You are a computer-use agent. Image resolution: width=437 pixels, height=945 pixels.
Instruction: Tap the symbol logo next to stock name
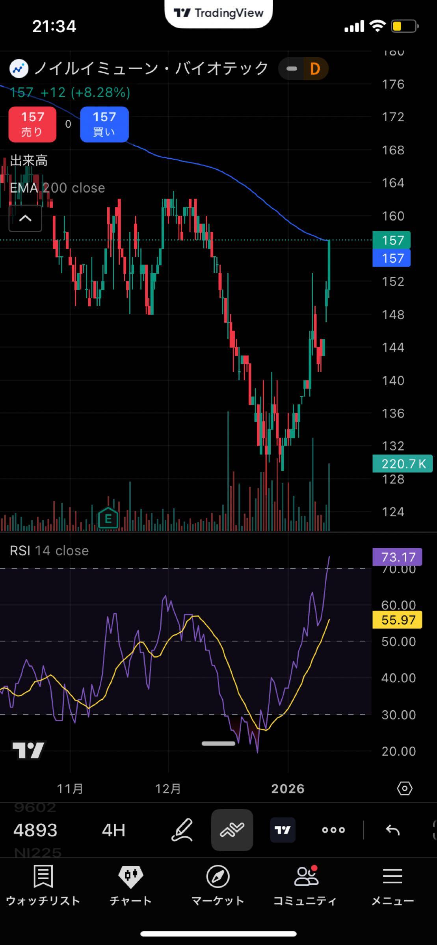[x=19, y=69]
